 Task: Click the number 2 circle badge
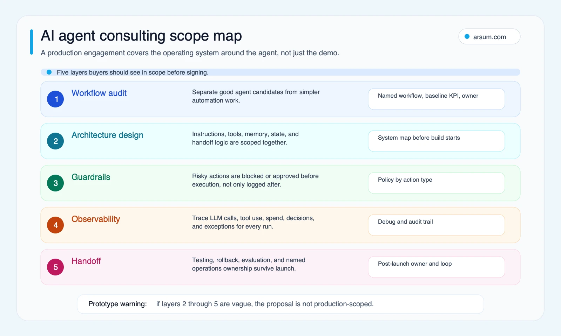click(55, 141)
